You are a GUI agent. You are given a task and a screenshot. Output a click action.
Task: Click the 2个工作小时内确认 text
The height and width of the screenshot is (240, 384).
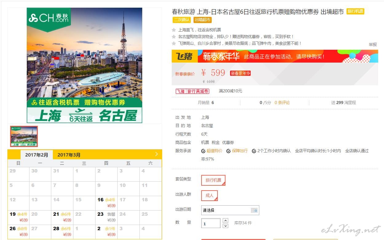(x=274, y=151)
